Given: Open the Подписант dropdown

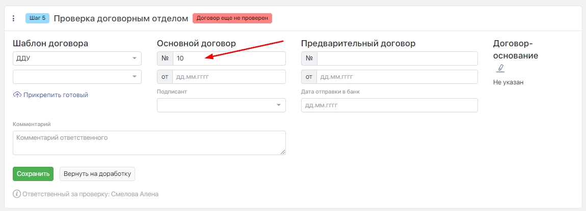Looking at the screenshot, I should click(221, 105).
